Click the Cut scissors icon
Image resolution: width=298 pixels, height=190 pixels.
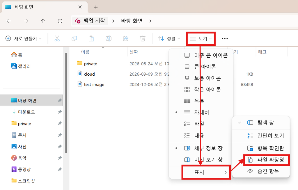pyautogui.click(x=57, y=39)
